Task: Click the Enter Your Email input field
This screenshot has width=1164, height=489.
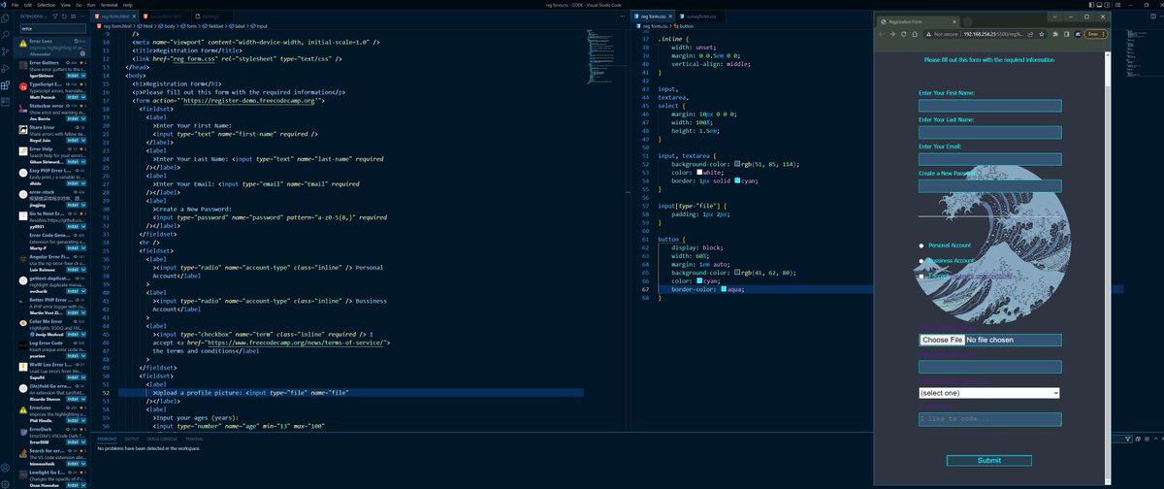Action: point(989,159)
